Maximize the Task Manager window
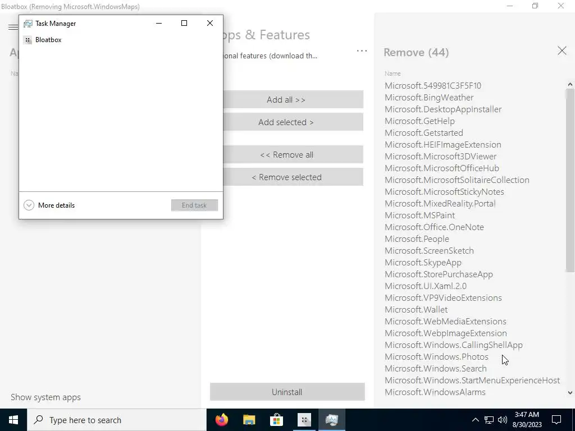The width and height of the screenshot is (575, 431). (184, 23)
